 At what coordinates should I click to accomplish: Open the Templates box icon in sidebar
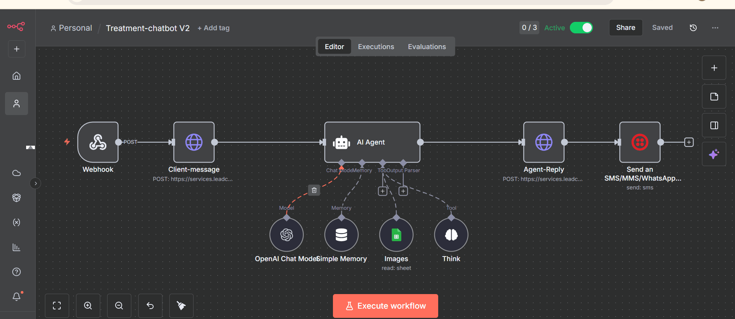tap(17, 197)
